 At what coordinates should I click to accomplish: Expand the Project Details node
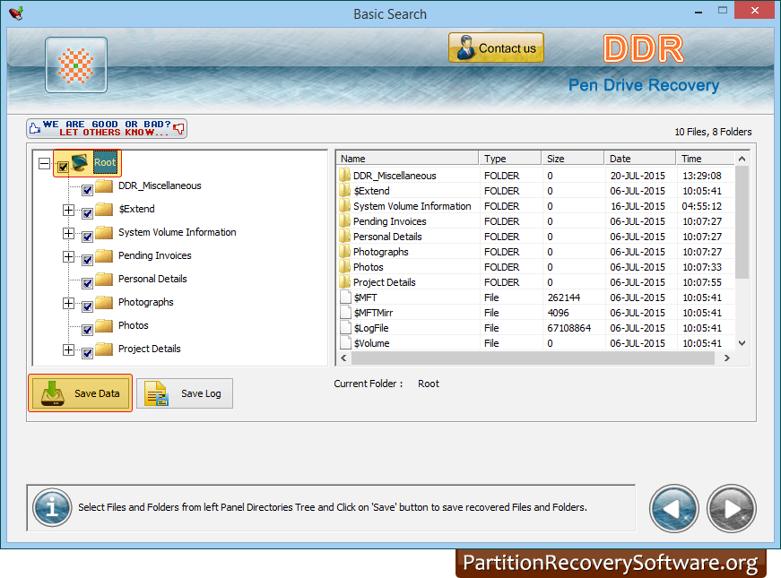click(x=69, y=350)
